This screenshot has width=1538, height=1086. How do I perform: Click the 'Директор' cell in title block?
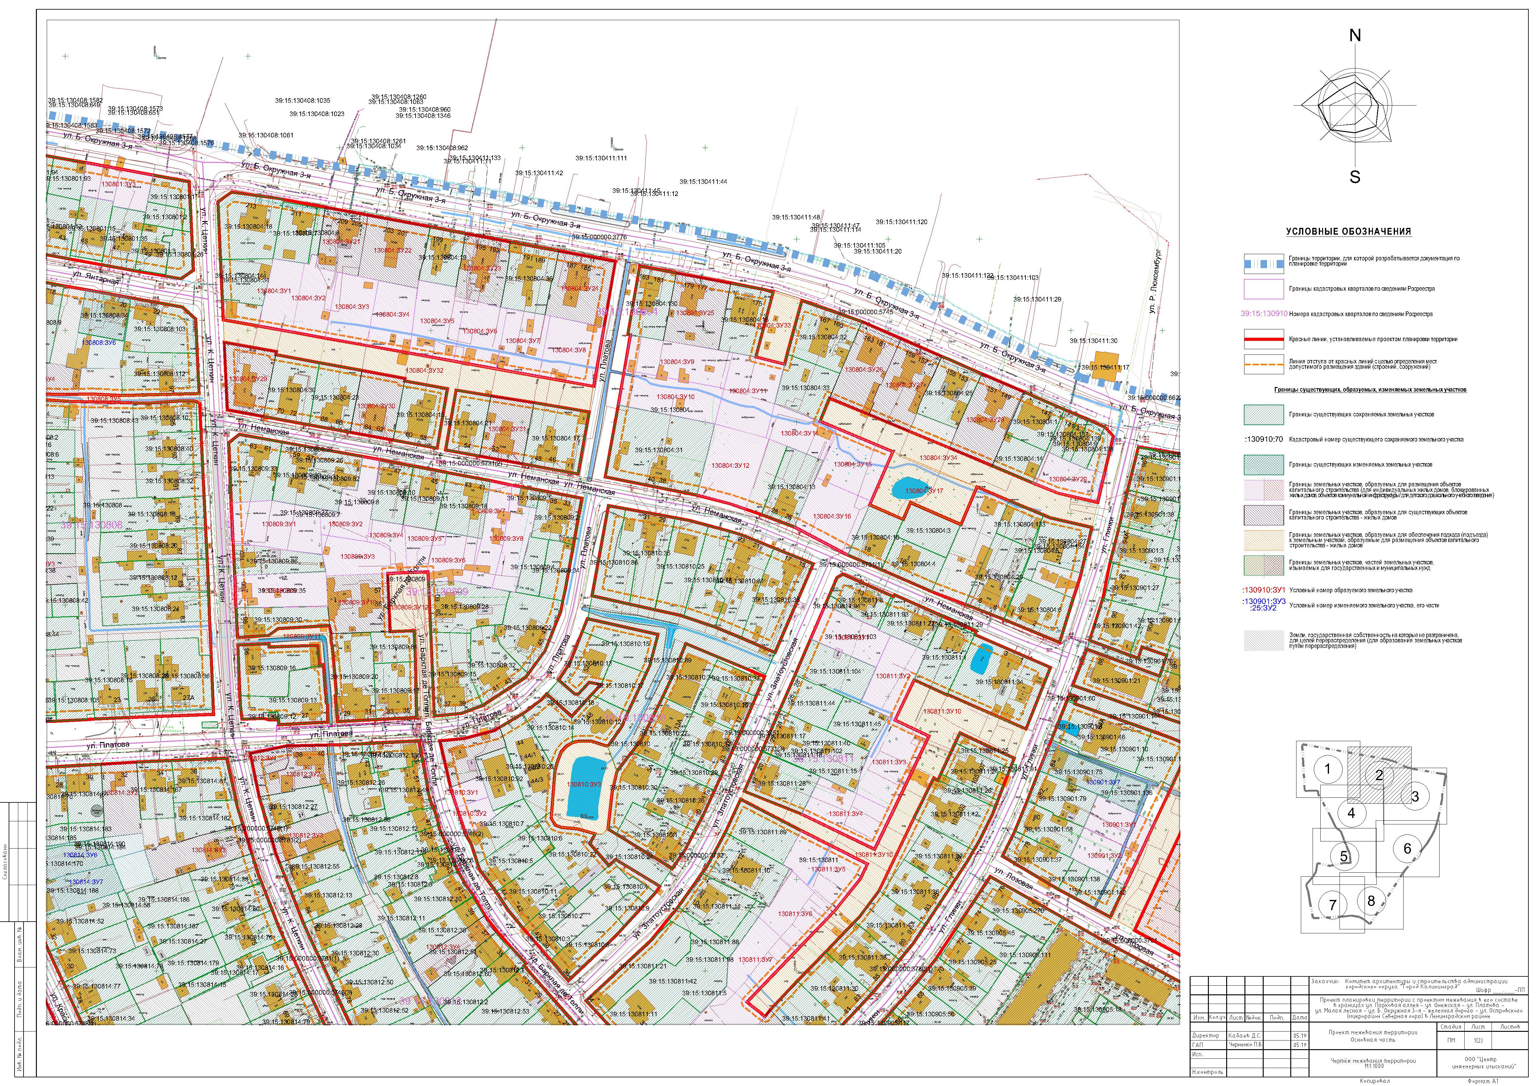[x=1205, y=1035]
